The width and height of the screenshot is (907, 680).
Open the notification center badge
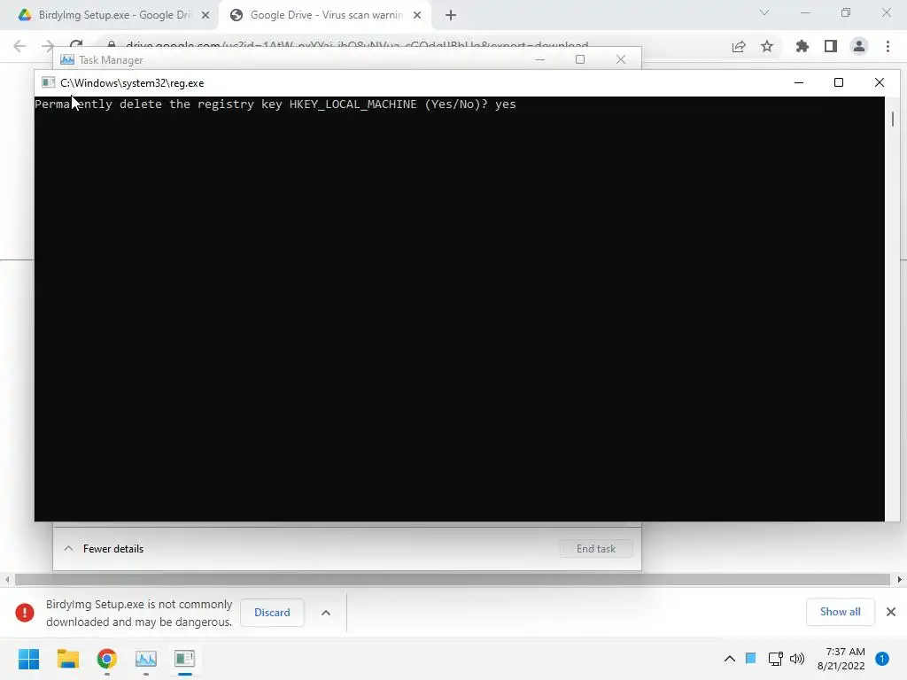(882, 659)
